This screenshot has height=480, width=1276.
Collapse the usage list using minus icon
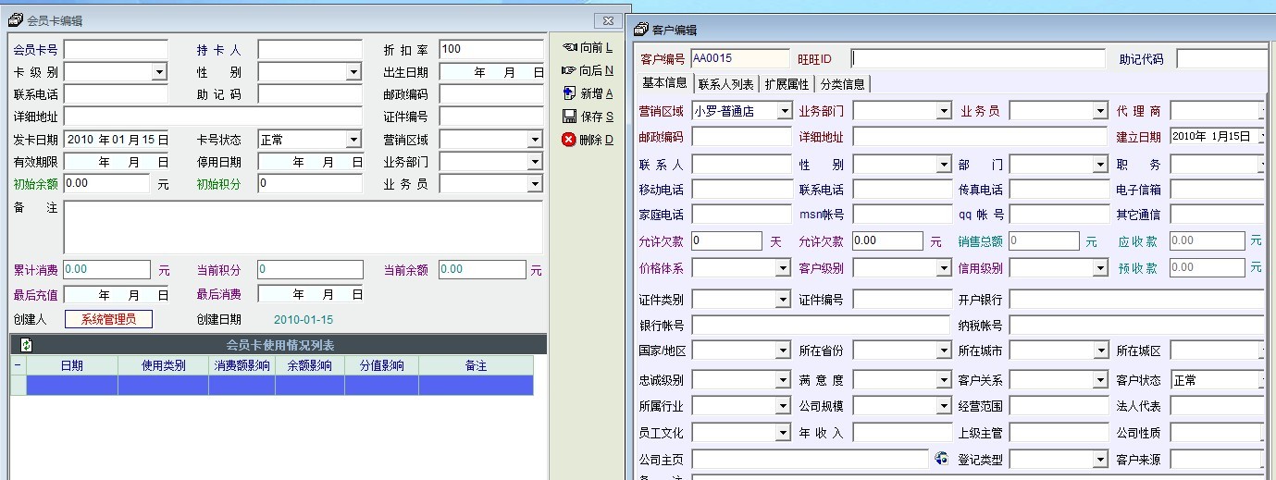(18, 366)
